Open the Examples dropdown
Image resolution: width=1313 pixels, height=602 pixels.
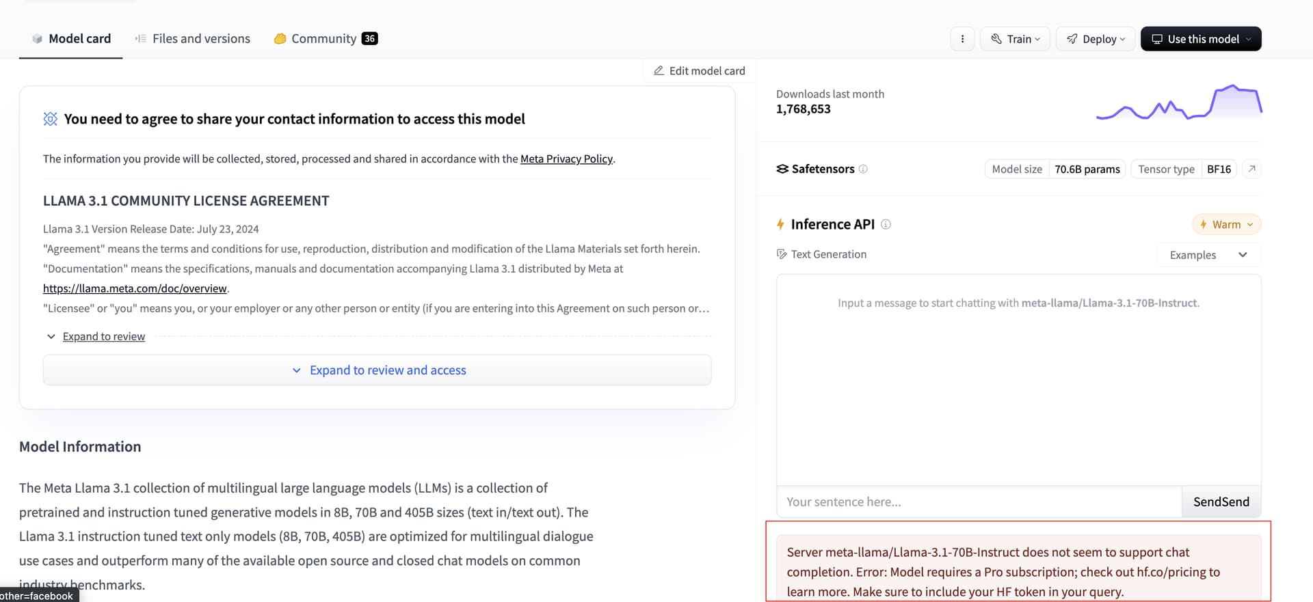coord(1208,255)
